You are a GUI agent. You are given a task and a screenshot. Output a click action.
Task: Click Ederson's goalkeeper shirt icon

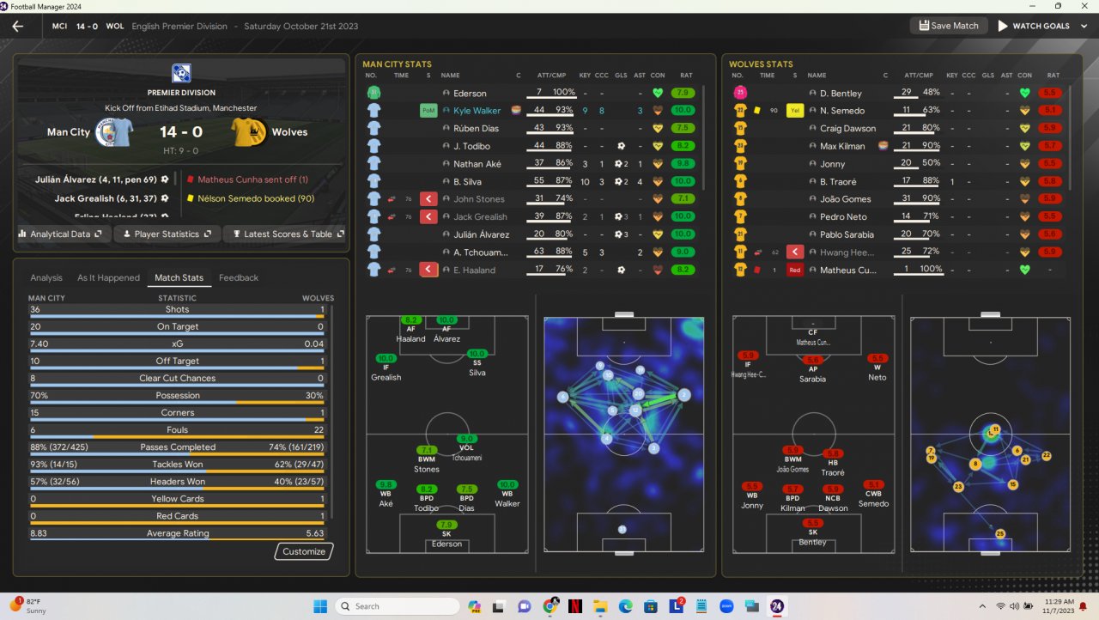click(x=373, y=93)
